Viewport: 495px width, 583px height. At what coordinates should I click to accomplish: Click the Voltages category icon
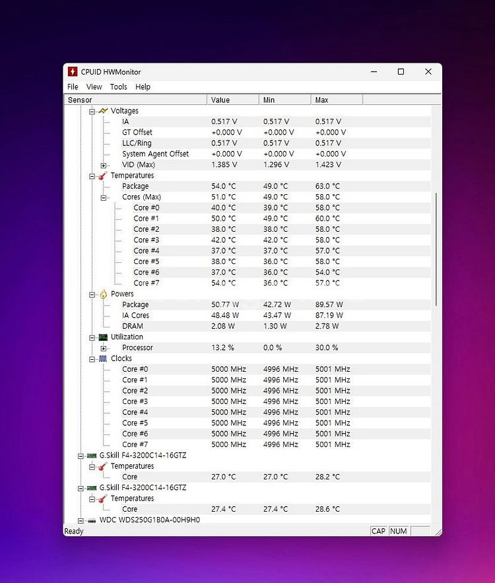coord(103,111)
